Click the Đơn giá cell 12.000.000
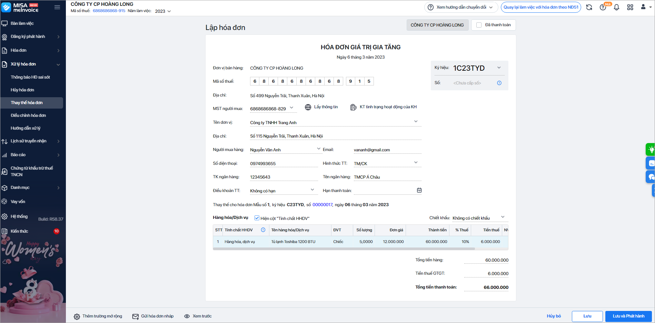Image resolution: width=655 pixels, height=323 pixels. 390,242
